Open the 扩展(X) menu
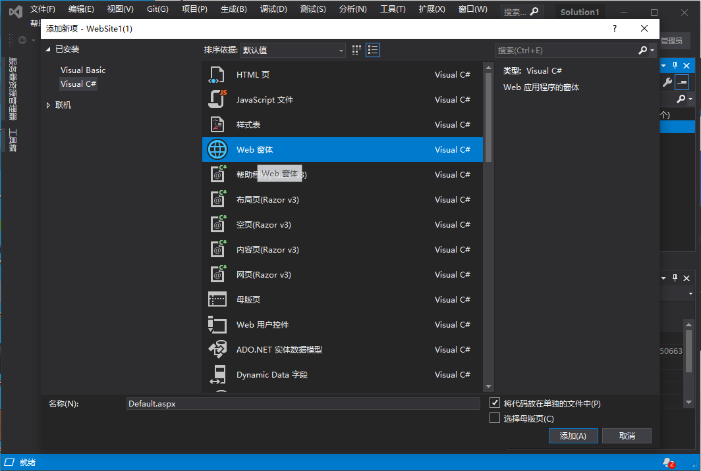Viewport: 701px width, 471px height. 432,9
